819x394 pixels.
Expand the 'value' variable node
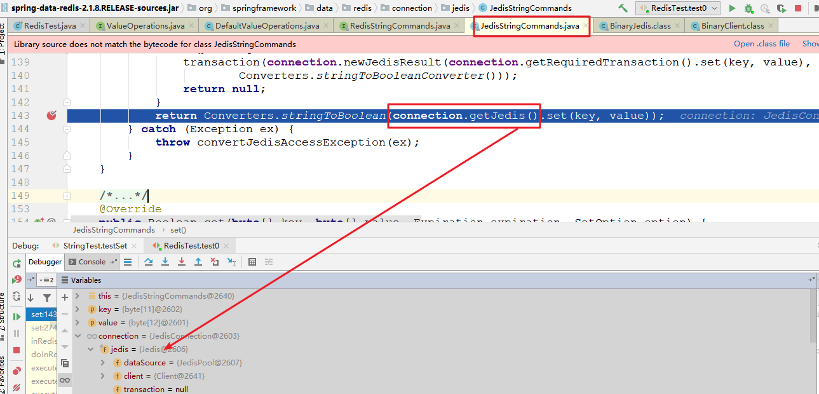coord(78,322)
